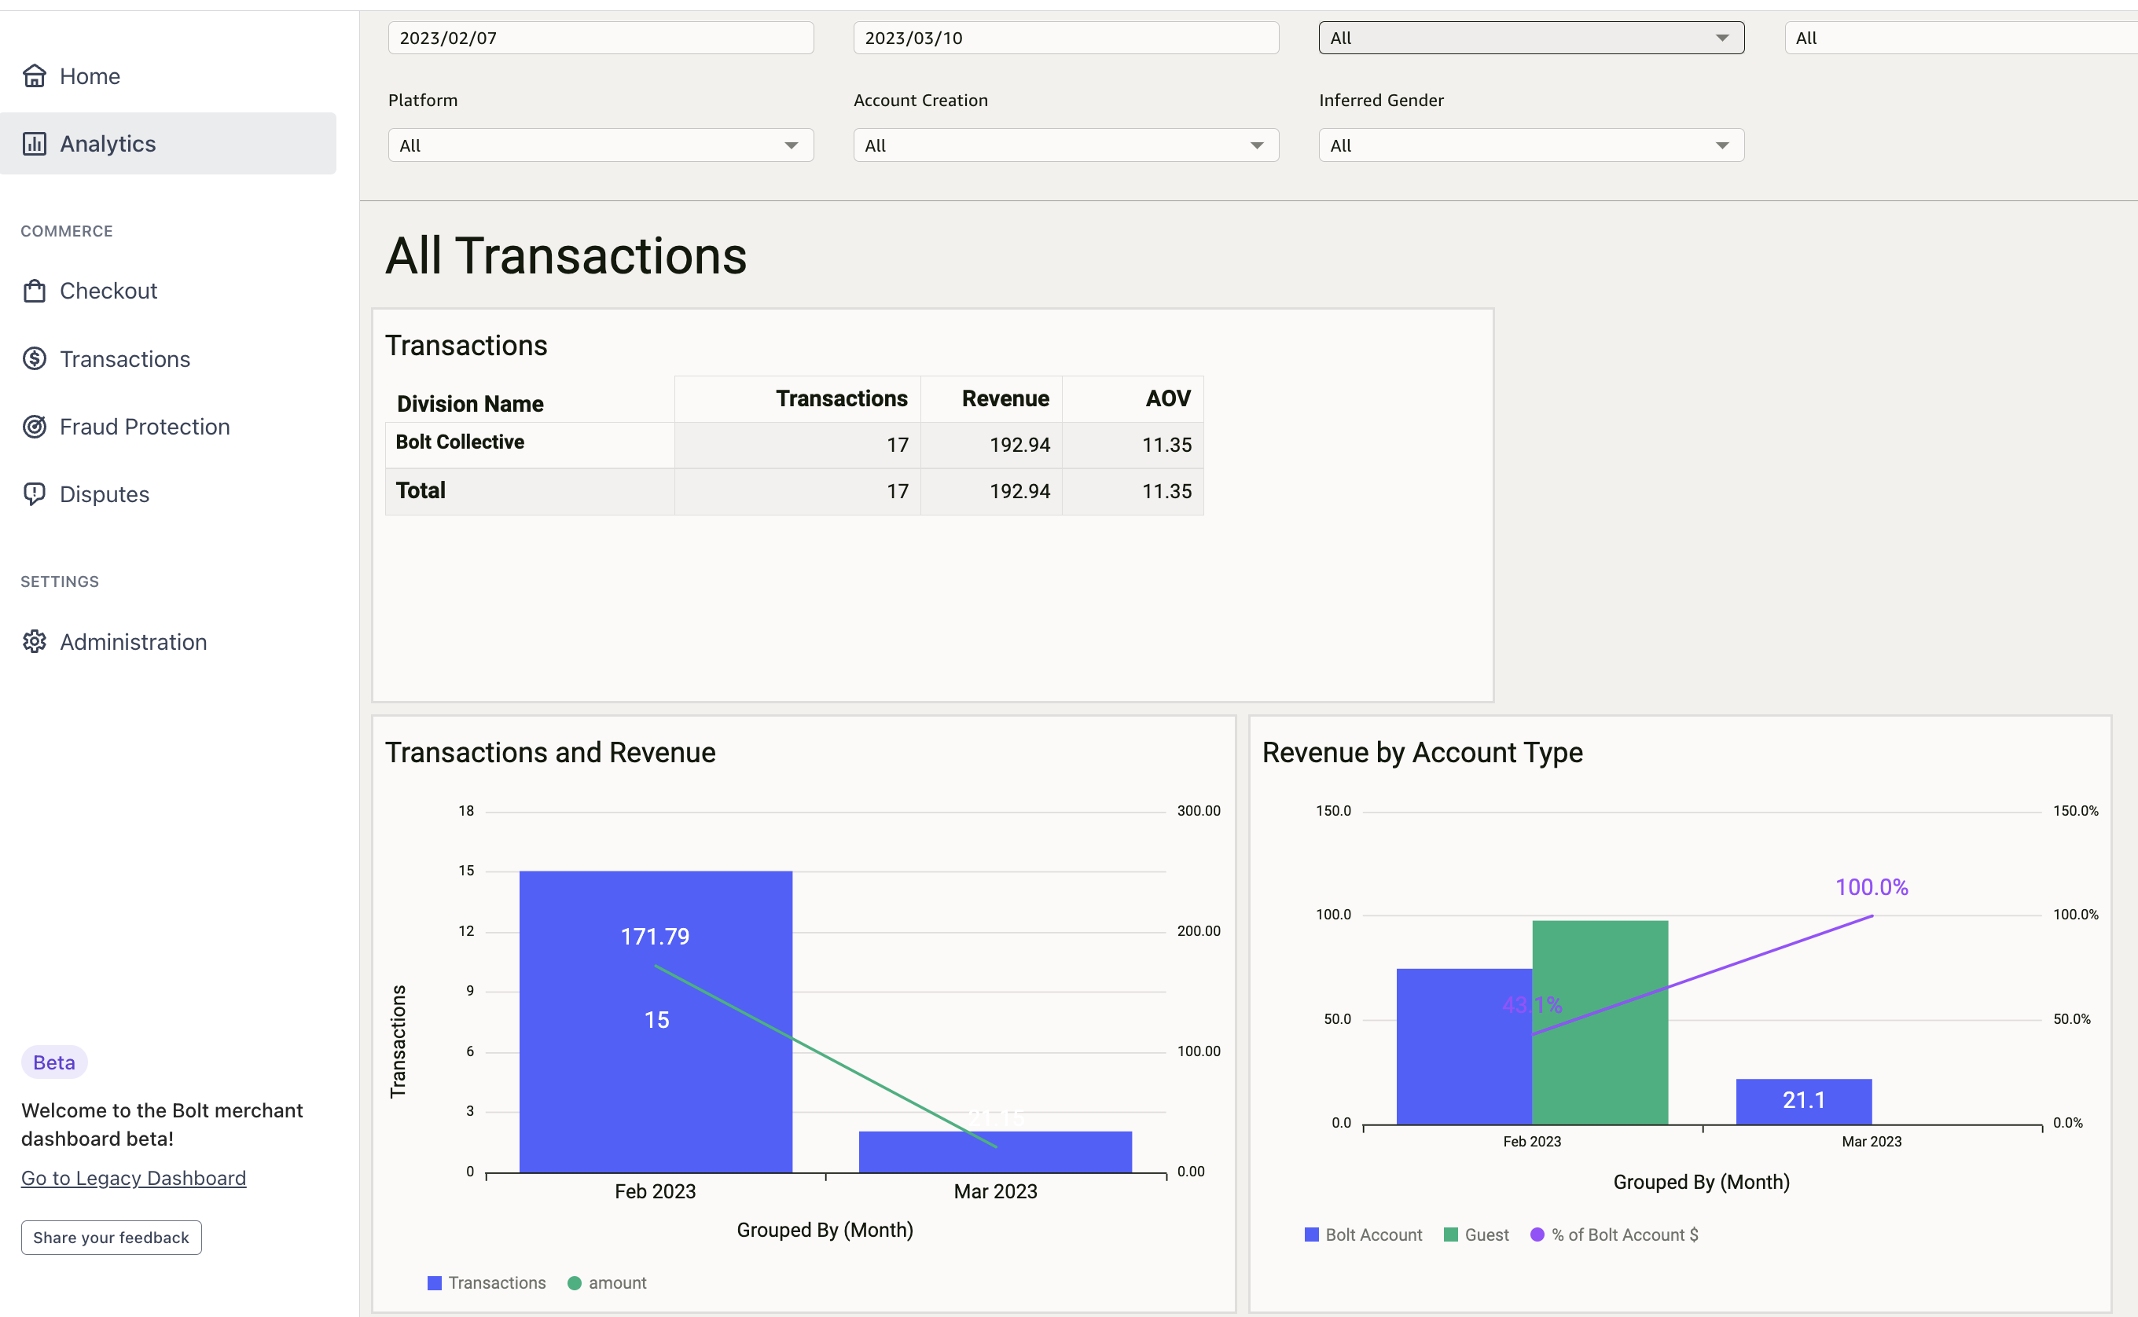The height and width of the screenshot is (1317, 2138).
Task: Click the Mar 2023 Bolt Account 21.1 bar
Action: [1804, 1102]
